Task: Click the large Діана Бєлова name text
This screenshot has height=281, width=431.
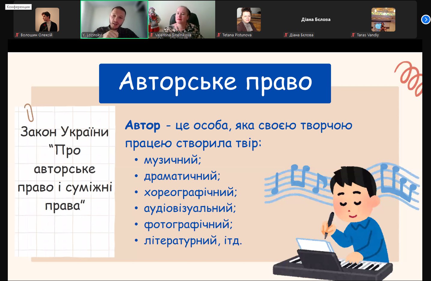Action: (x=316, y=19)
